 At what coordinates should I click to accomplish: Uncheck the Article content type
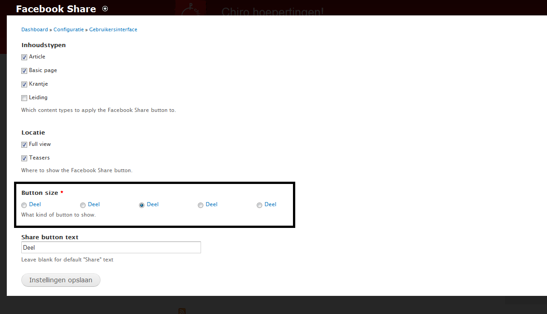point(24,57)
